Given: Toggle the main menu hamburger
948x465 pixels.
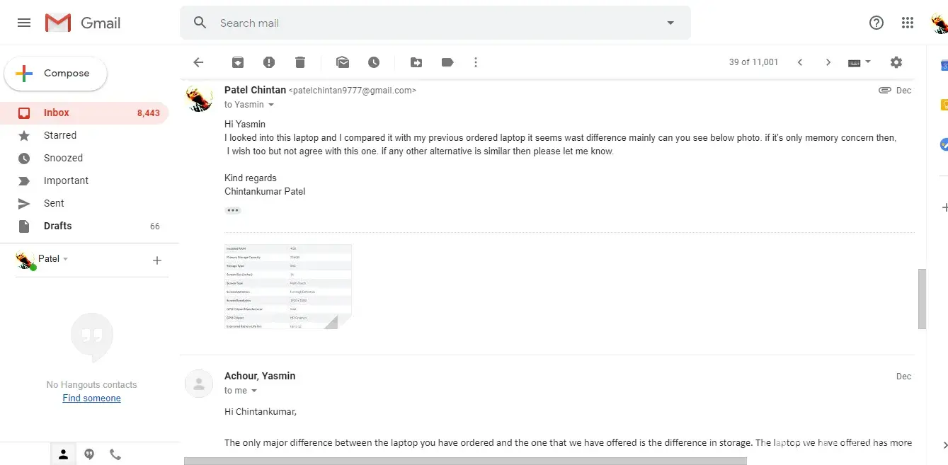Looking at the screenshot, I should (24, 23).
